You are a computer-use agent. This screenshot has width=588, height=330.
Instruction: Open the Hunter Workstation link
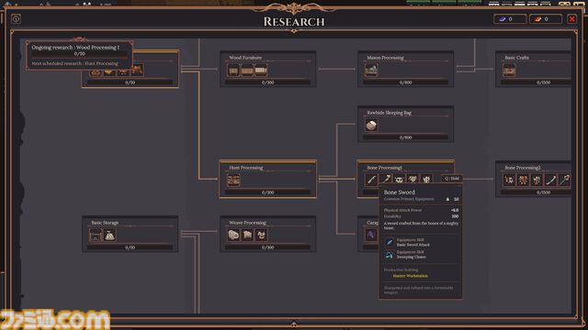(411, 276)
